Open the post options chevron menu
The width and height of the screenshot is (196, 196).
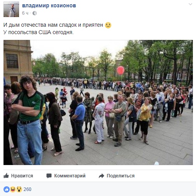[x=190, y=4]
